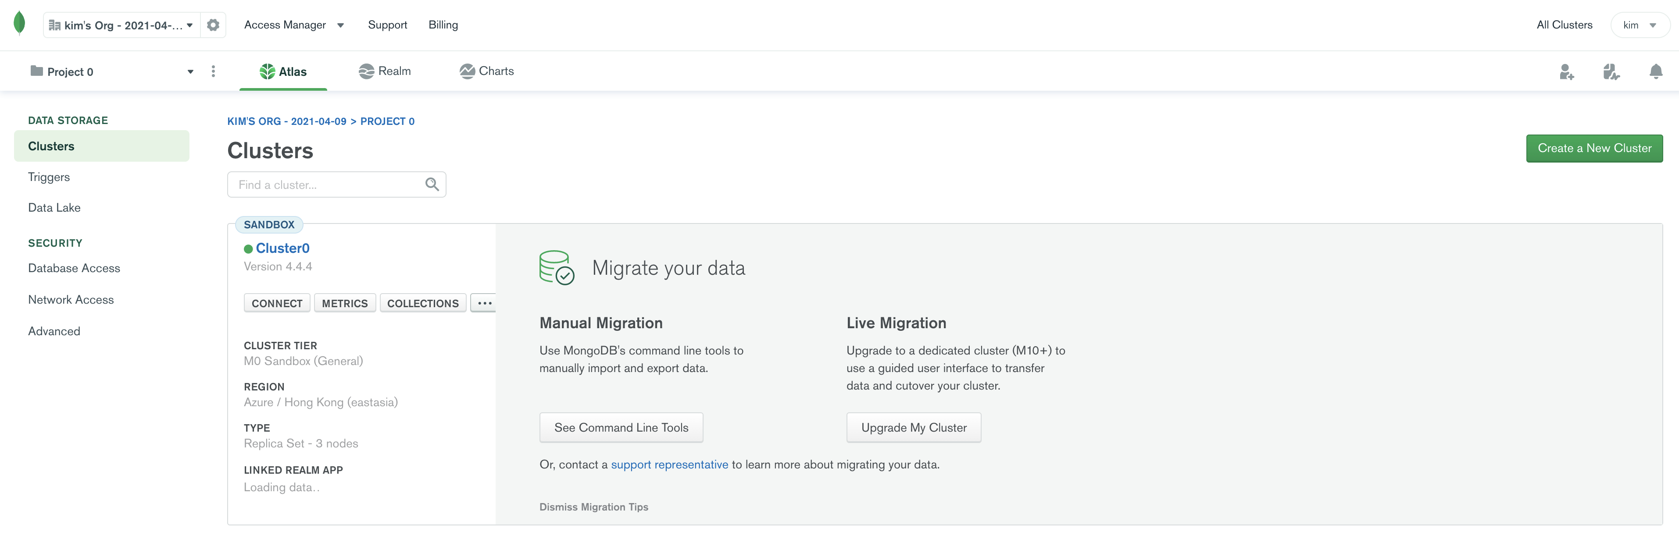Click the Cluster0 green status dot

point(248,249)
